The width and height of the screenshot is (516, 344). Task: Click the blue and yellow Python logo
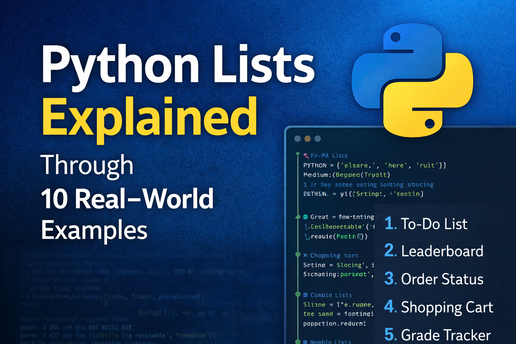click(412, 81)
